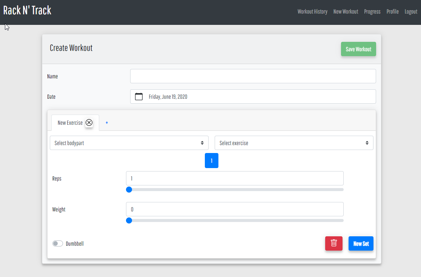Viewport: 421px width, 277px height.
Task: Click the calendar icon in Date field
Action: [139, 96]
